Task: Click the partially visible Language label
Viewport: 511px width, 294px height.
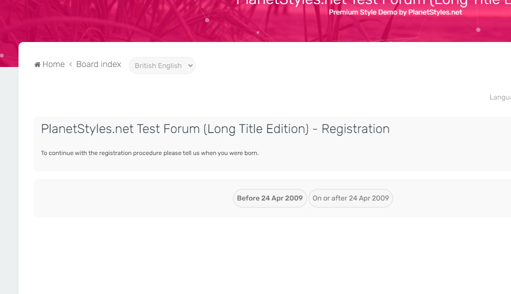Action: [x=499, y=97]
